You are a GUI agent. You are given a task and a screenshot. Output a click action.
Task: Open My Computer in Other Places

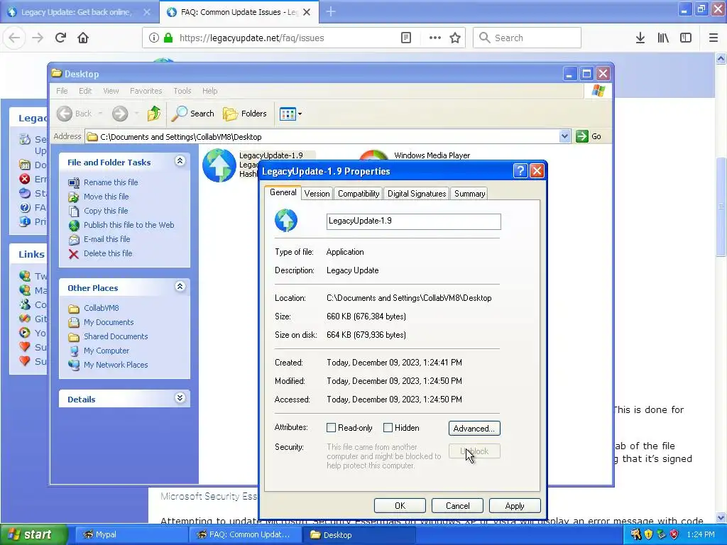pos(106,351)
